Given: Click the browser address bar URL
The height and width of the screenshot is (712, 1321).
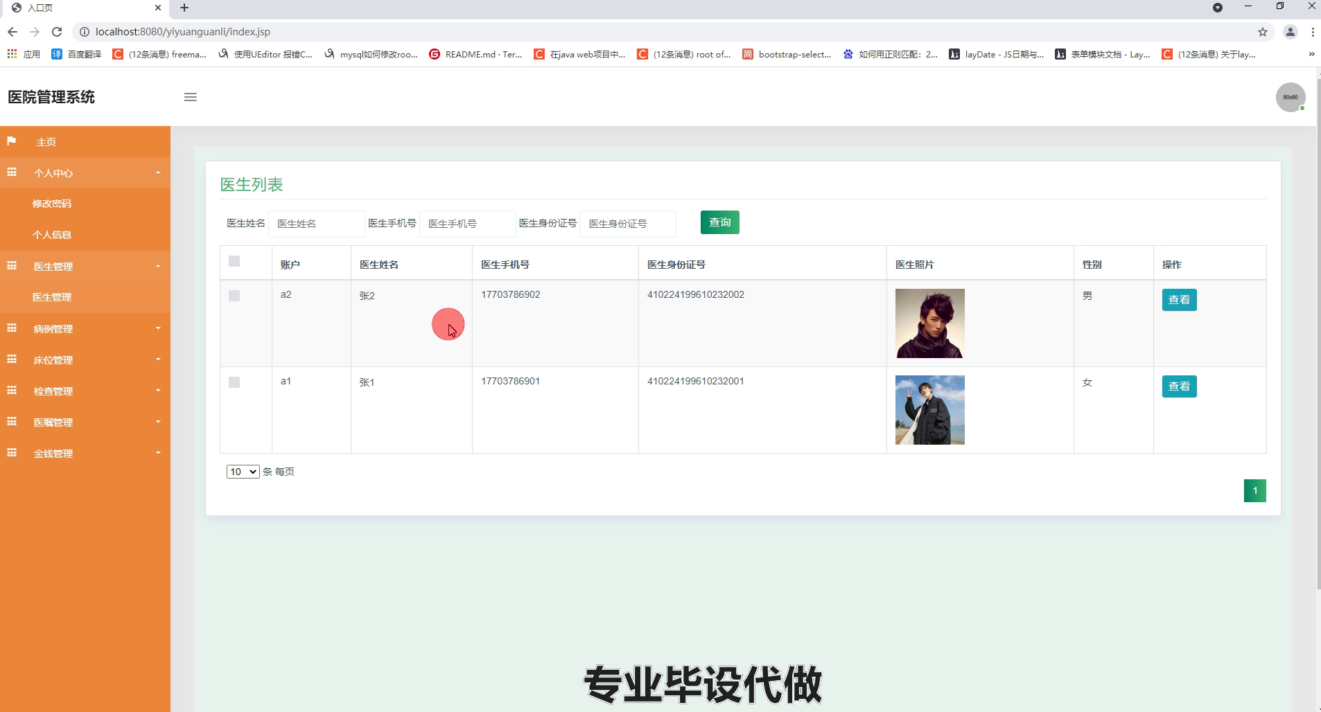Looking at the screenshot, I should 183,32.
